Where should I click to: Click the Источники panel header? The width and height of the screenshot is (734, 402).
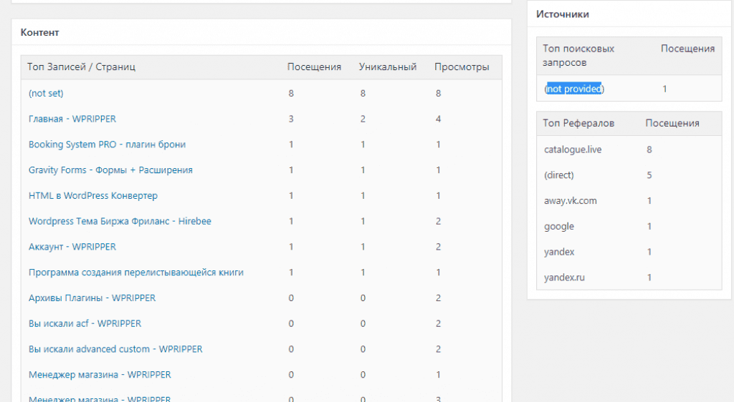pyautogui.click(x=563, y=14)
